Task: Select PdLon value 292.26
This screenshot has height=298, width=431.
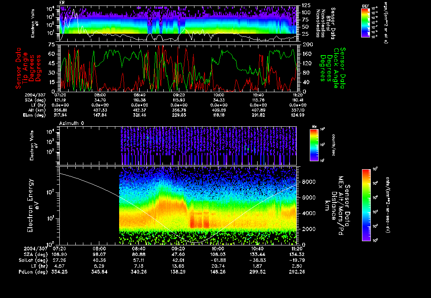Action: pos(297,272)
